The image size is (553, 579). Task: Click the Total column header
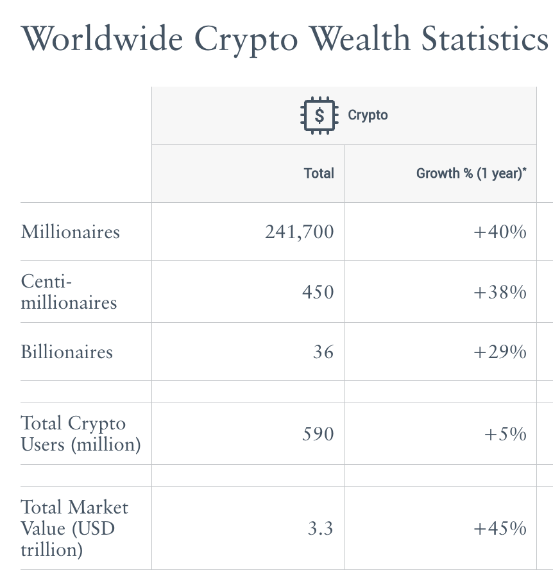(319, 173)
